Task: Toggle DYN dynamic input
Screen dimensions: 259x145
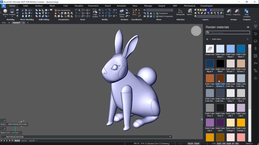Action: point(224,143)
